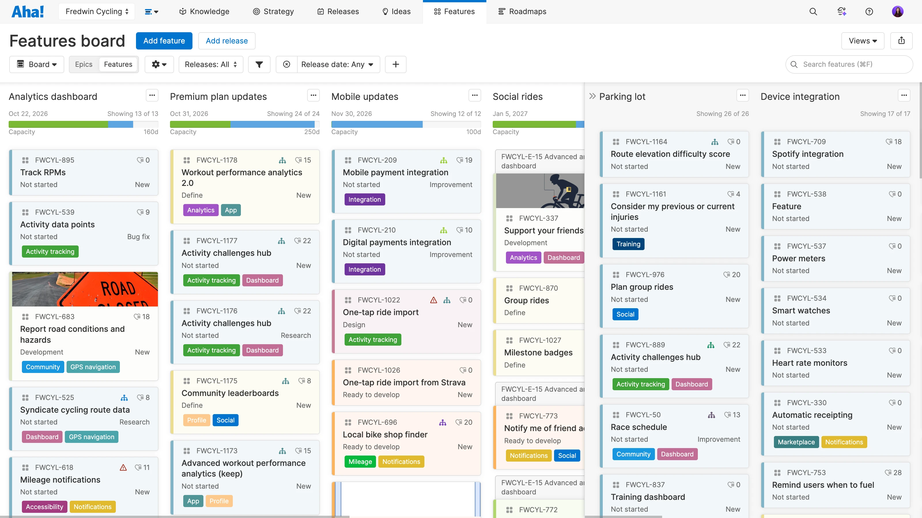Click Premium plan updates capacity bar
Screen dimensions: 922x518
(x=245, y=124)
